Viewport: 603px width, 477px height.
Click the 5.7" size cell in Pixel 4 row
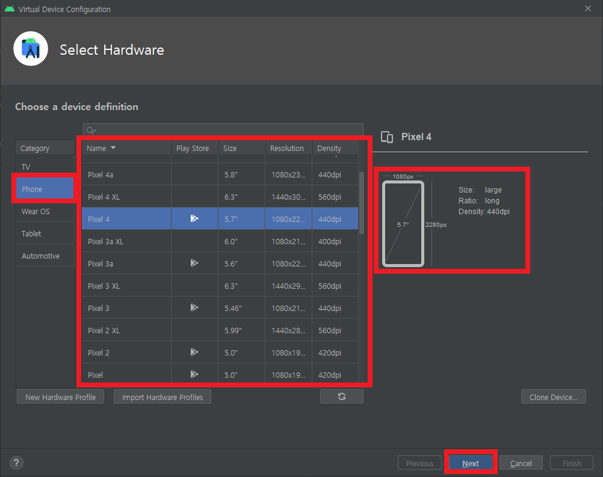(x=241, y=219)
